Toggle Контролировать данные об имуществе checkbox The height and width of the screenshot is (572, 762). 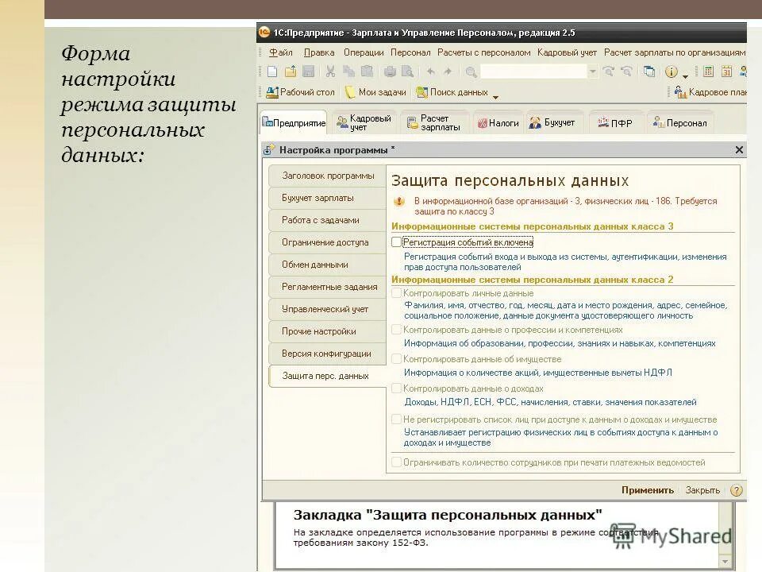[397, 359]
